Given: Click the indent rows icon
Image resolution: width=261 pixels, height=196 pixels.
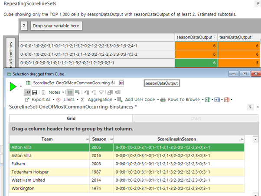Looking at the screenshot, I should [94, 92].
